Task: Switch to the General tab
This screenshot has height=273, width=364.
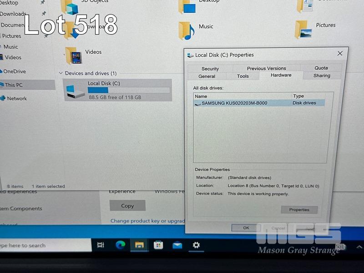Action: click(x=207, y=76)
